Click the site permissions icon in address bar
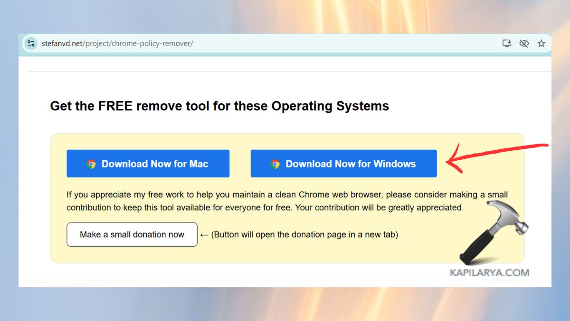 click(x=30, y=43)
